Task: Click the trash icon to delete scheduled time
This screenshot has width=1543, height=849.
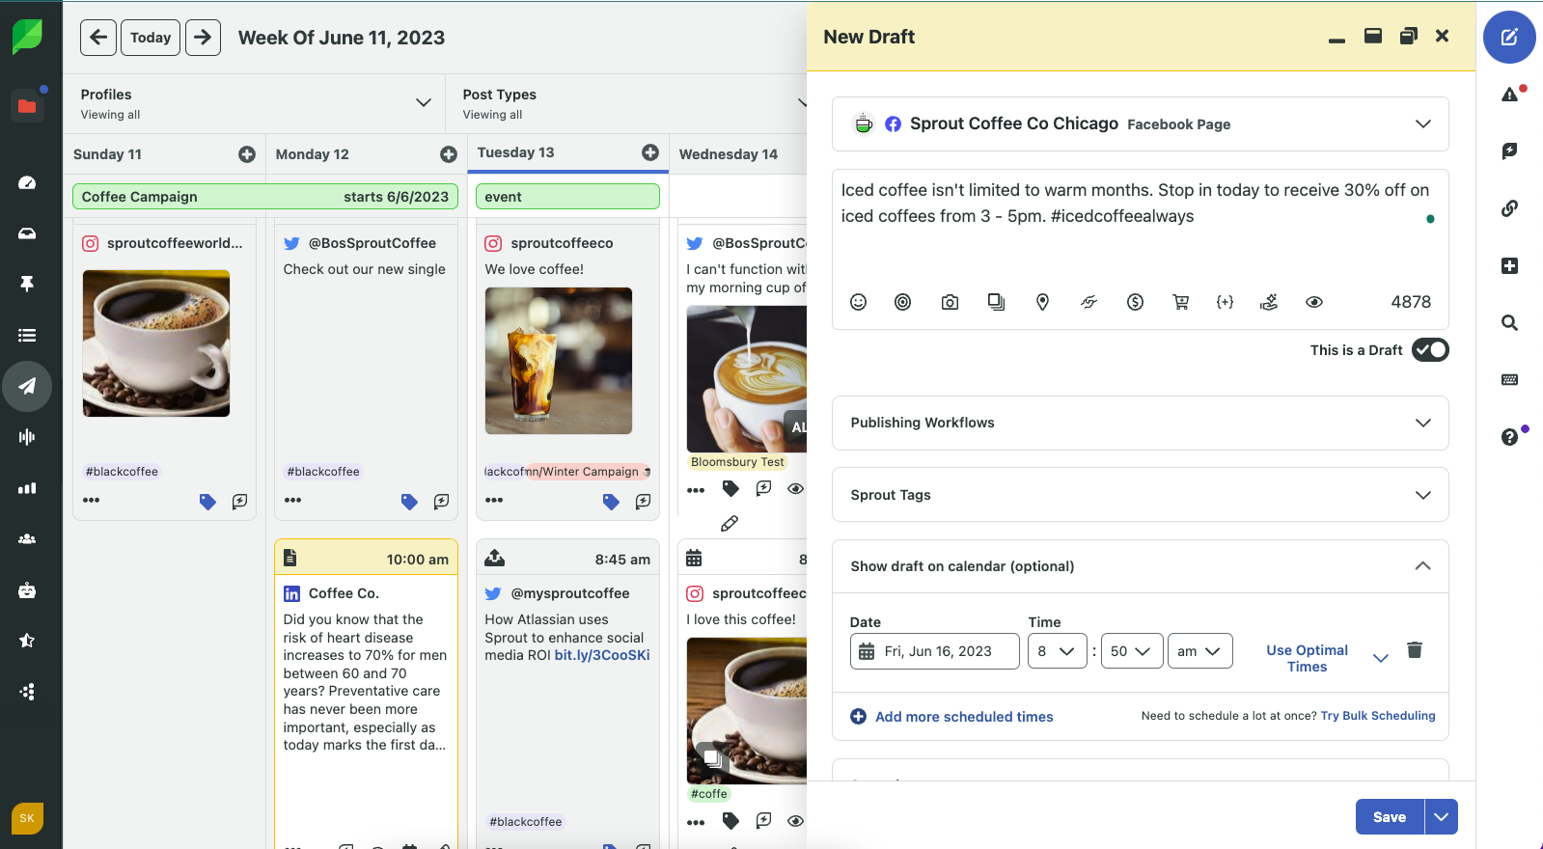Action: click(x=1415, y=650)
